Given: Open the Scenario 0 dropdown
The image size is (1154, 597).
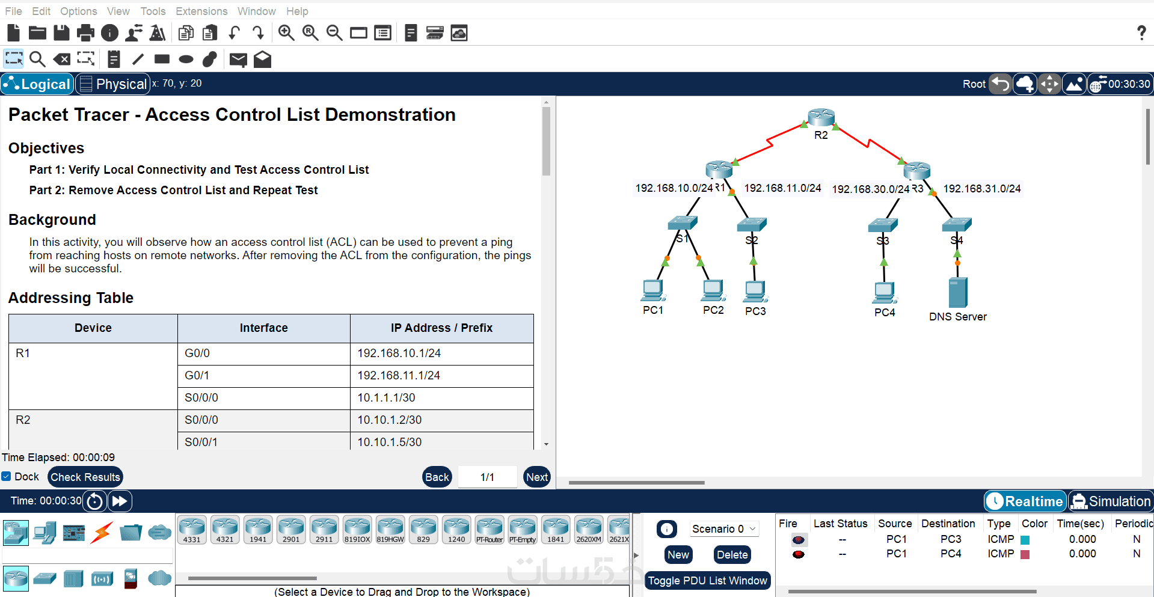Looking at the screenshot, I should coord(723,529).
